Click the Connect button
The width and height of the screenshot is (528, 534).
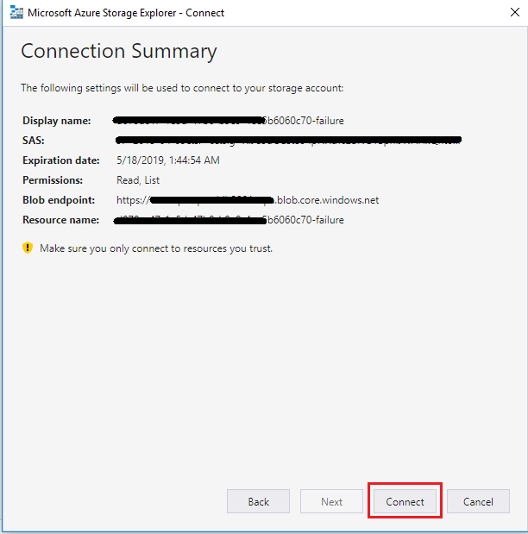point(405,501)
